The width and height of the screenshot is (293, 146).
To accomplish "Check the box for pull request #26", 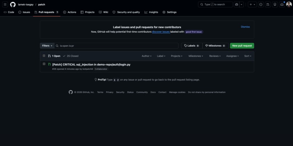I will click(44, 64).
